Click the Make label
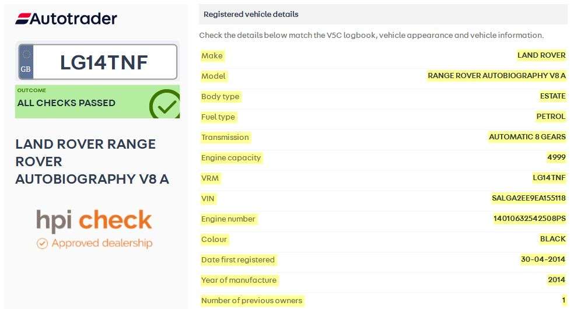This screenshot has height=309, width=574. pyautogui.click(x=212, y=55)
